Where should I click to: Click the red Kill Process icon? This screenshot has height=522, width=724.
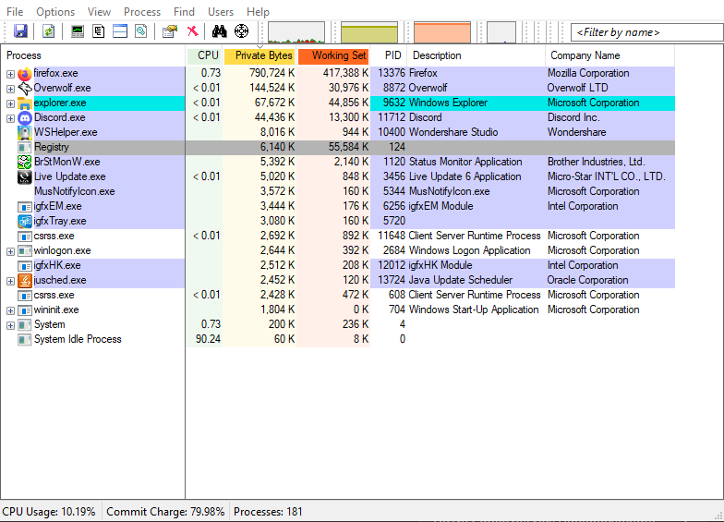192,31
